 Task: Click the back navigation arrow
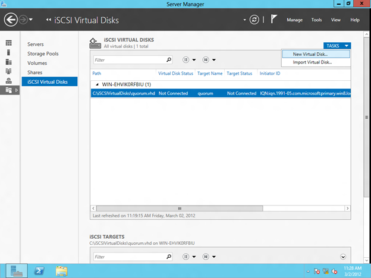(x=11, y=20)
